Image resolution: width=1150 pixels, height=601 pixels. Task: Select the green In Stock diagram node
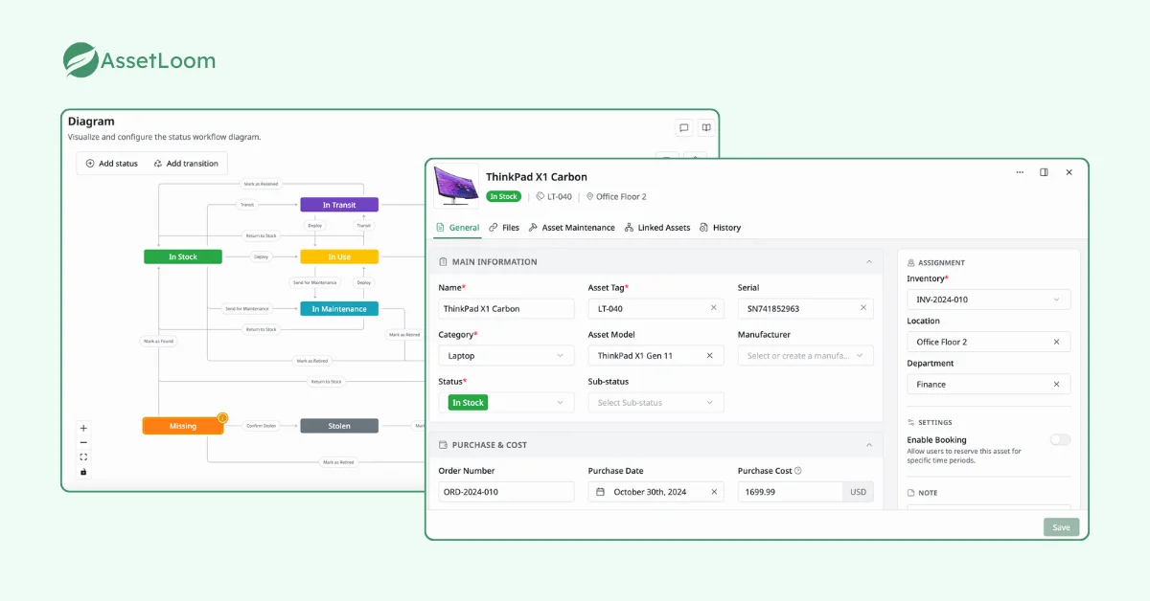tap(183, 256)
